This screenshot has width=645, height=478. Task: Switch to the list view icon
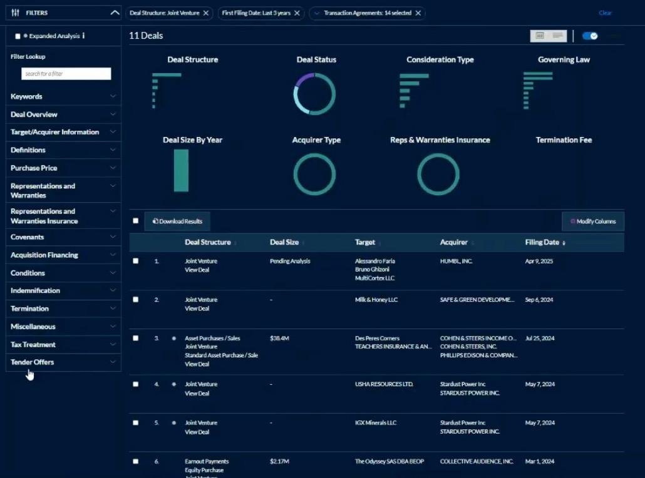(557, 36)
